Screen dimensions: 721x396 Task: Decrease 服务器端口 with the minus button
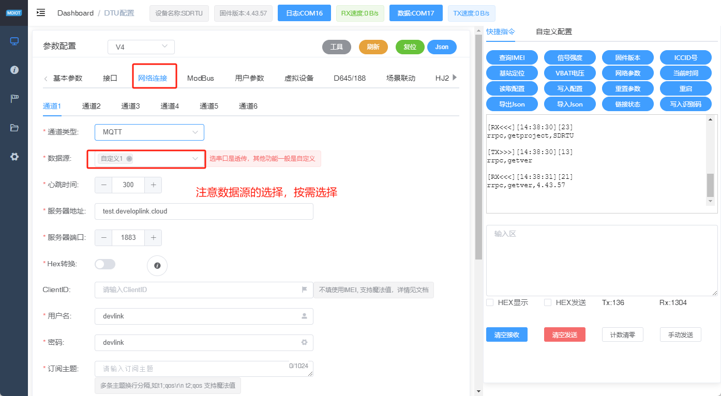103,237
